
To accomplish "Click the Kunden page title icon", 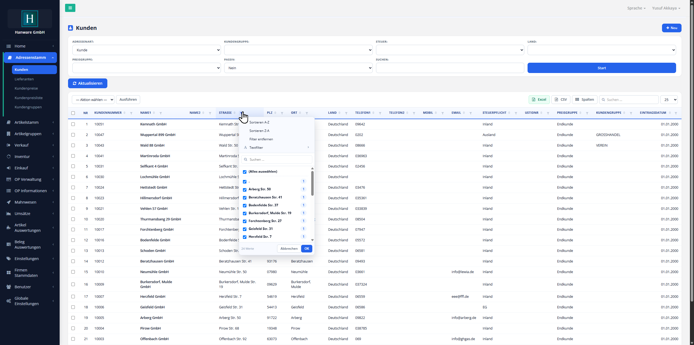I will tap(70, 28).
